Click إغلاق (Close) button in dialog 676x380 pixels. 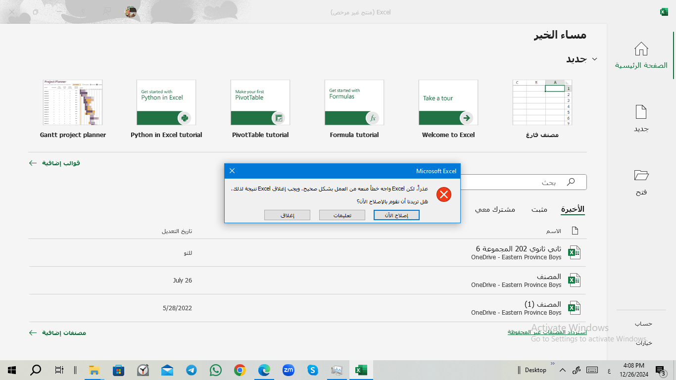[x=287, y=215]
